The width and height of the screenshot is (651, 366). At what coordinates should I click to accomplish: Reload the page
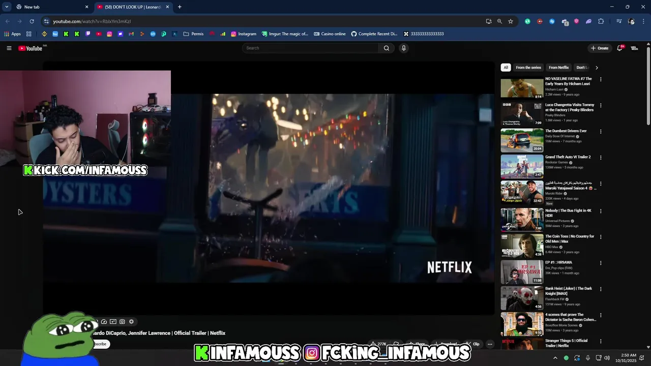[32, 21]
